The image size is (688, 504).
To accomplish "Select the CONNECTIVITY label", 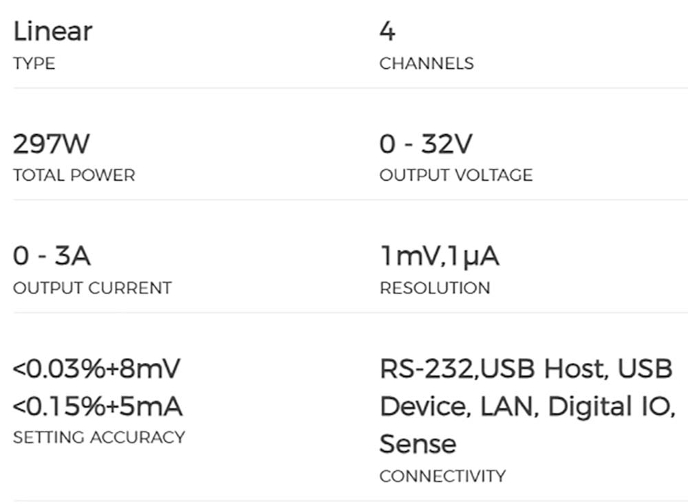I will click(442, 476).
